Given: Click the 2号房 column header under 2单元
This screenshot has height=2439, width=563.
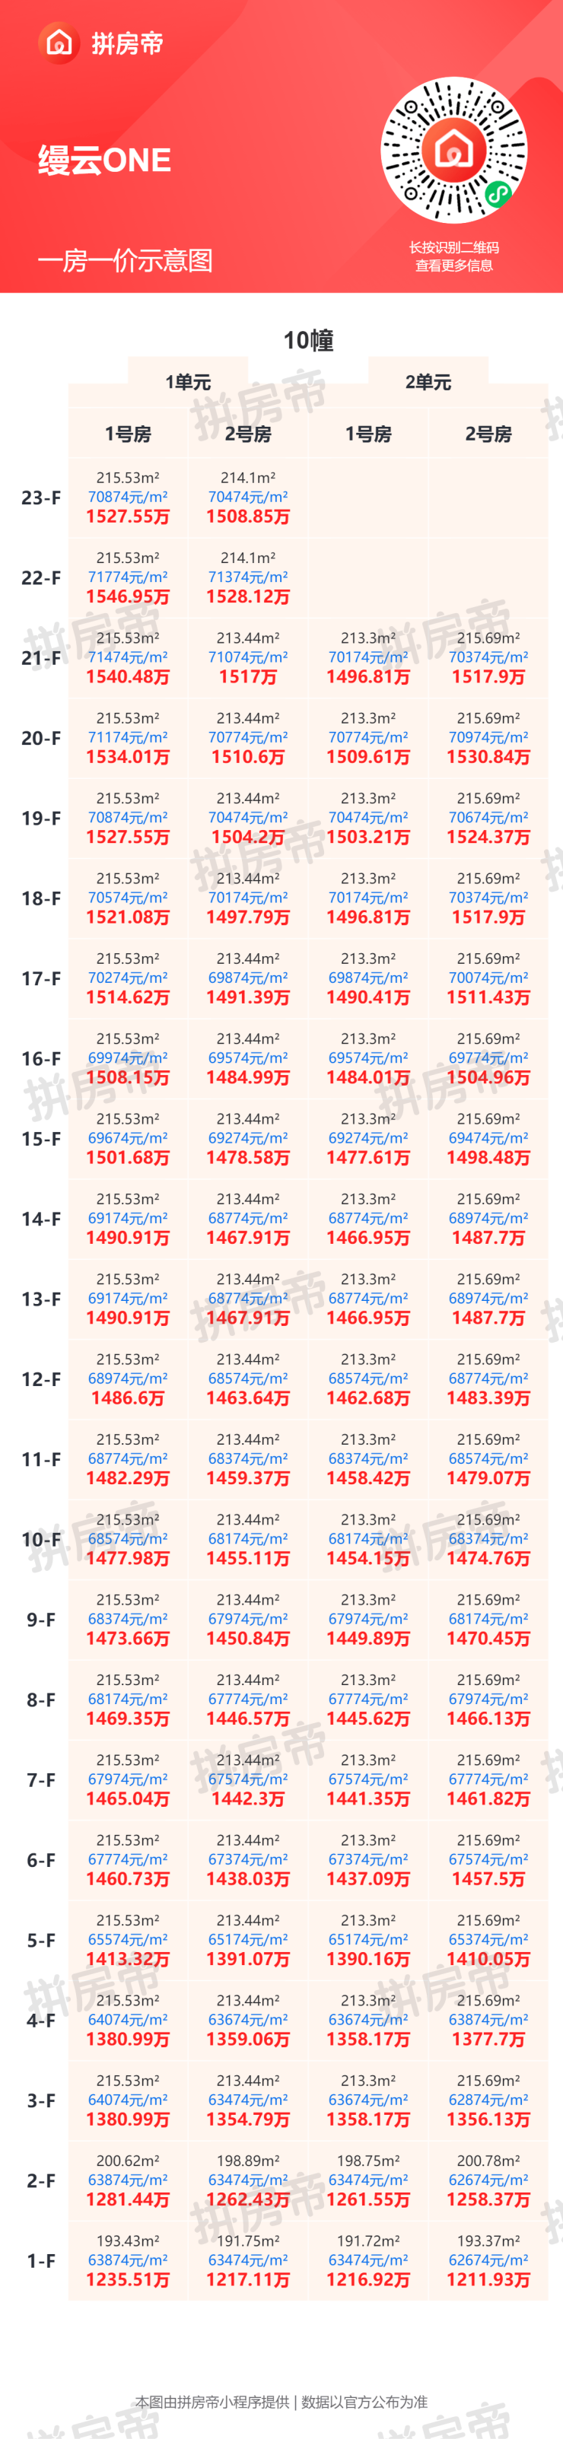Looking at the screenshot, I should (x=488, y=434).
